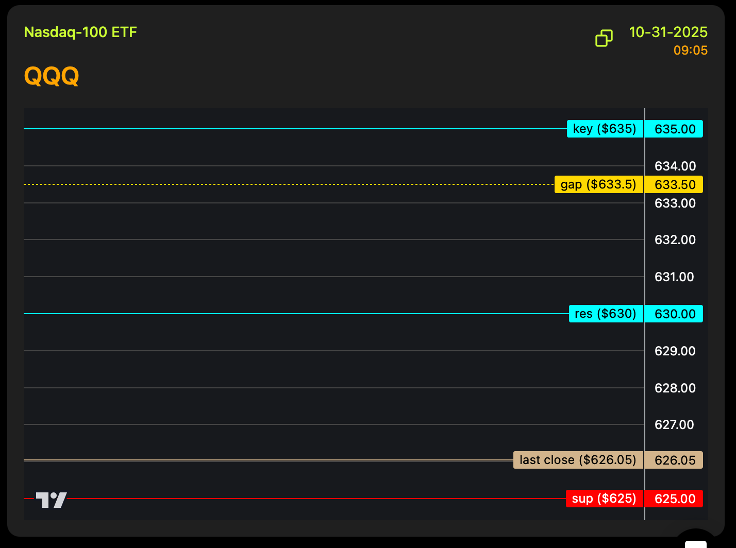
Task: Click the Nasdaq-100 ETF title
Action: (80, 32)
